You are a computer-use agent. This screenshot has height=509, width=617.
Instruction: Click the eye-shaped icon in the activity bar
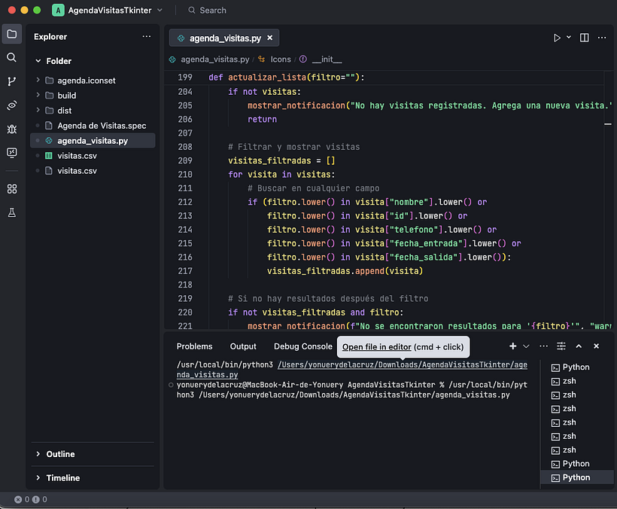click(x=12, y=105)
